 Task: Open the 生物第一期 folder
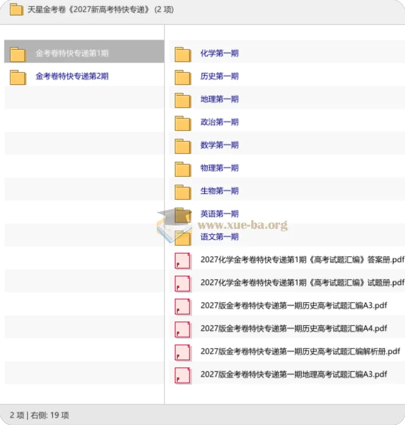[219, 191]
